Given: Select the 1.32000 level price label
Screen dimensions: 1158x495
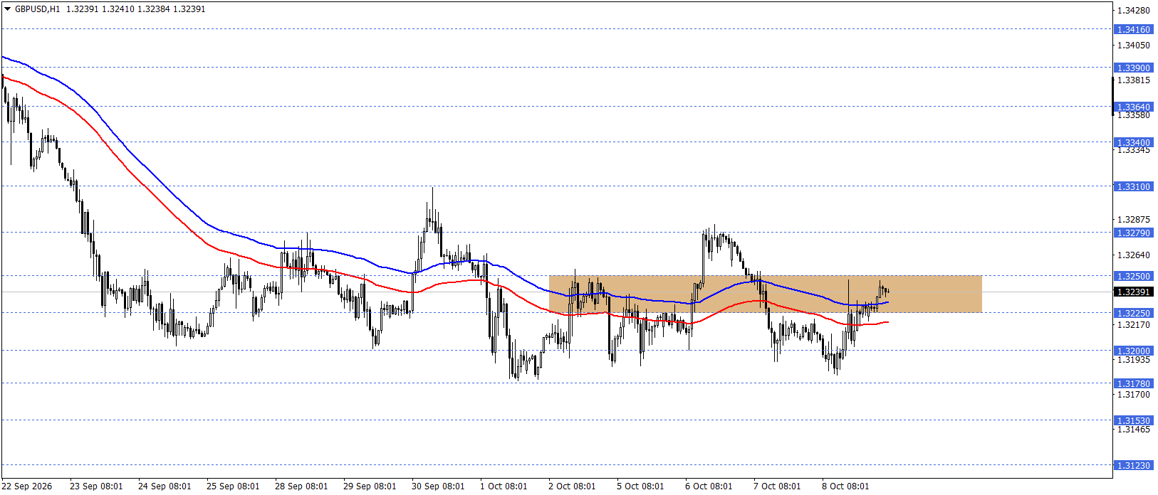Looking at the screenshot, I should coord(1133,351).
